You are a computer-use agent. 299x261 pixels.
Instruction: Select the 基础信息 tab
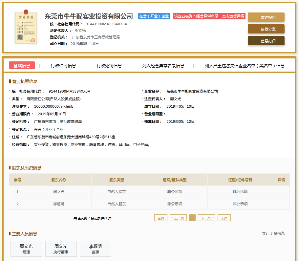[22, 65]
